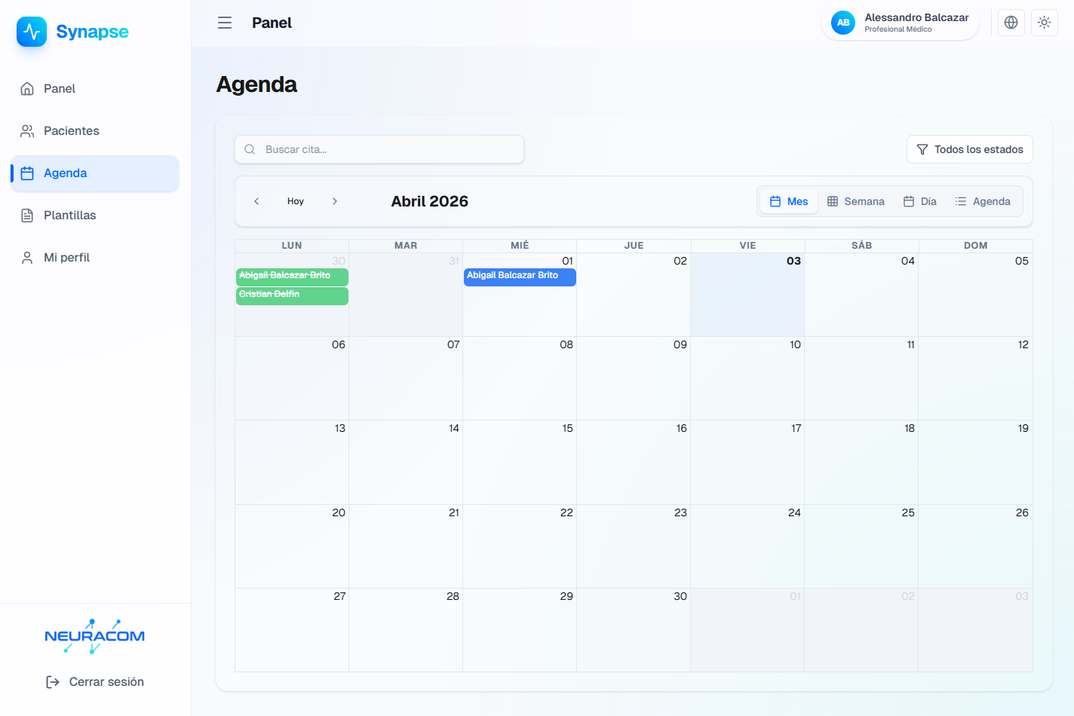Switch to Día calendar view

click(x=920, y=201)
